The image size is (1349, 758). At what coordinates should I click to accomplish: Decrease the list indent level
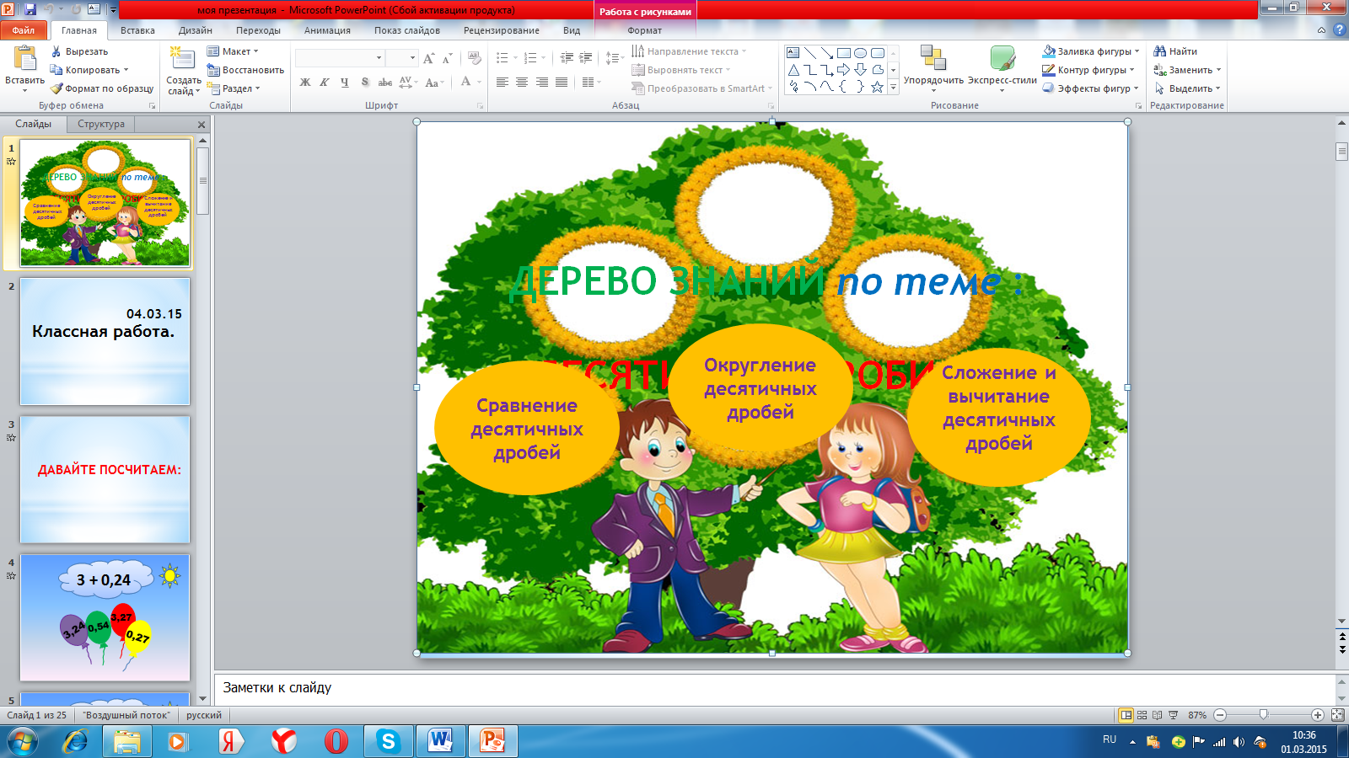tap(567, 58)
